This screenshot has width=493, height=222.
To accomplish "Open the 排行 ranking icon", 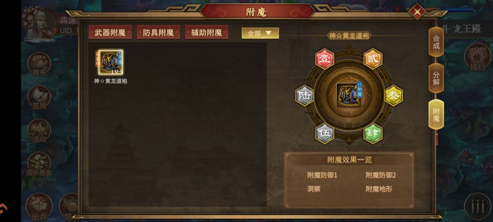I will click(477, 58).
